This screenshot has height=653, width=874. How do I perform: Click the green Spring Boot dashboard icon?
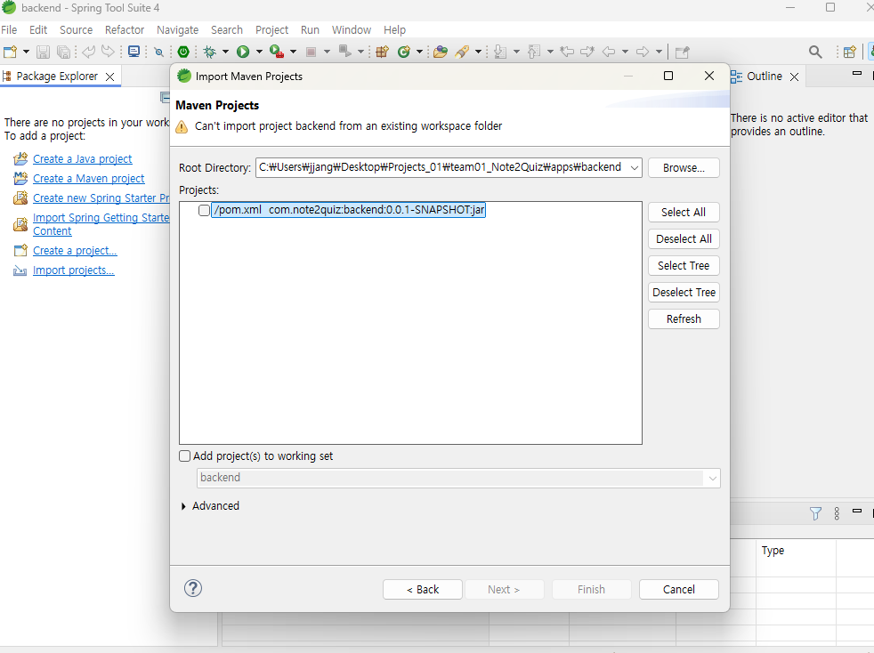[183, 52]
